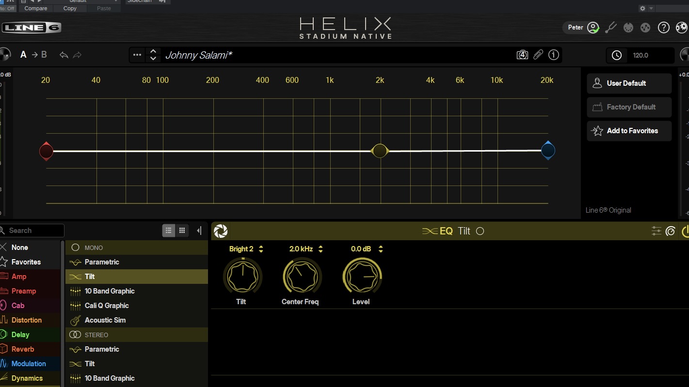
Task: Redo with the forward arrow icon
Action: click(x=77, y=55)
